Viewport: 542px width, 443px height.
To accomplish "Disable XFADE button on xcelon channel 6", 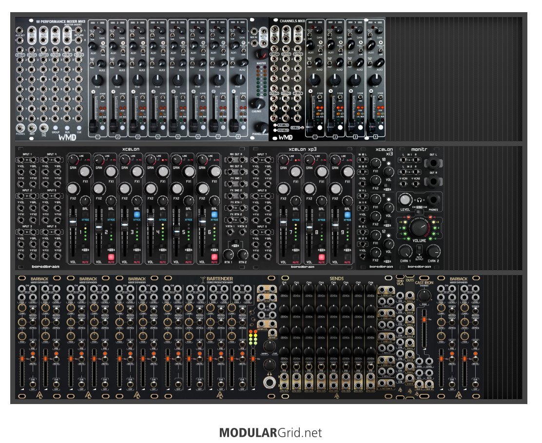I will [214, 214].
